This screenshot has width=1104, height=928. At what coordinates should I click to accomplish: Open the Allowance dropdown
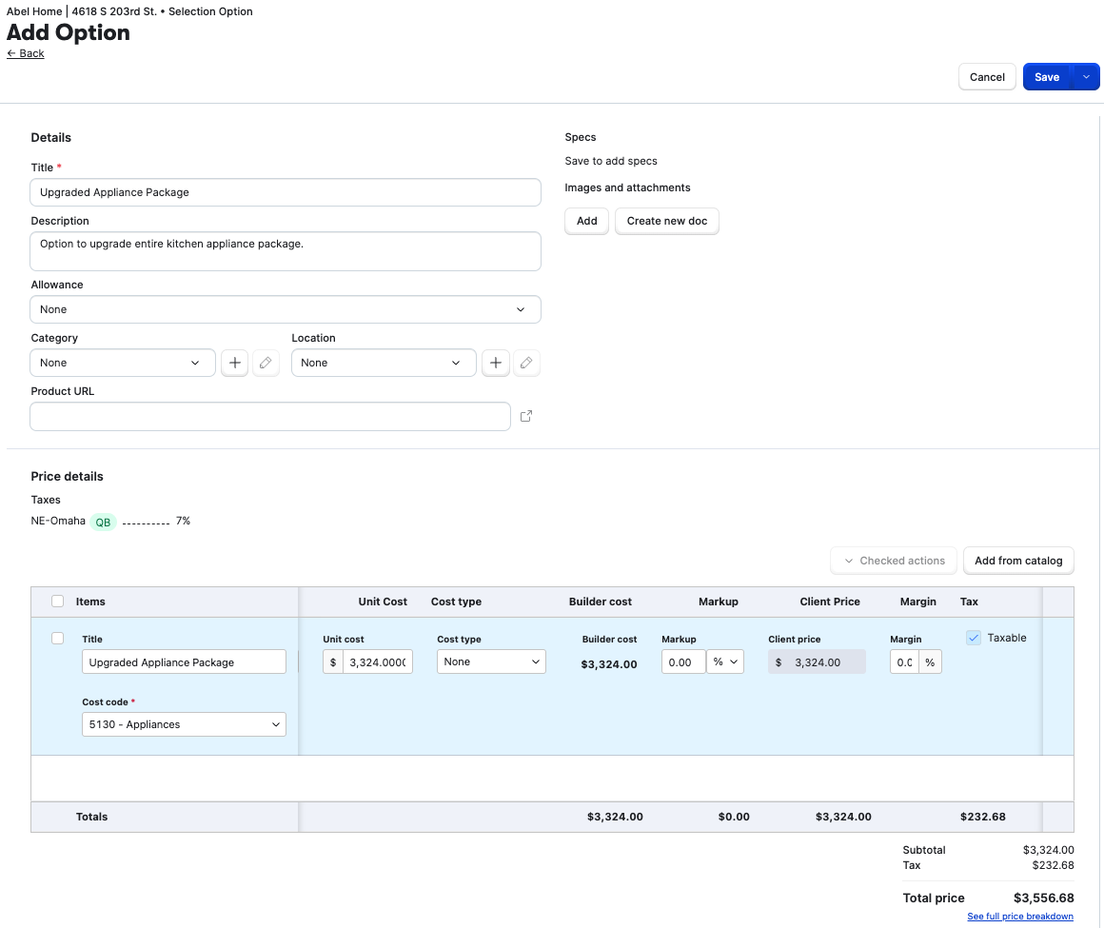(286, 309)
